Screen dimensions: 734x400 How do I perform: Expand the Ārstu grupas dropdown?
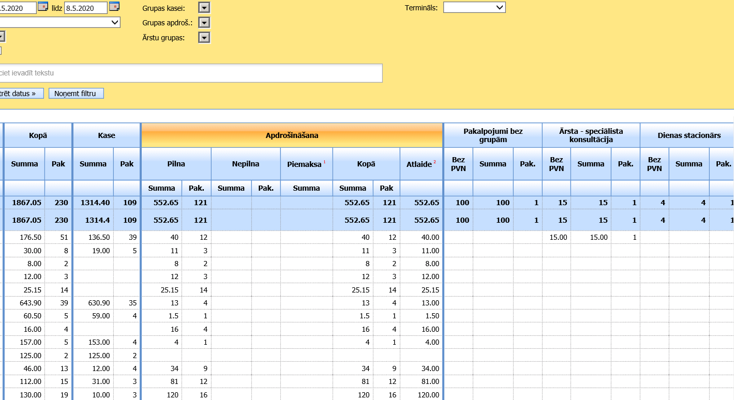tap(204, 38)
